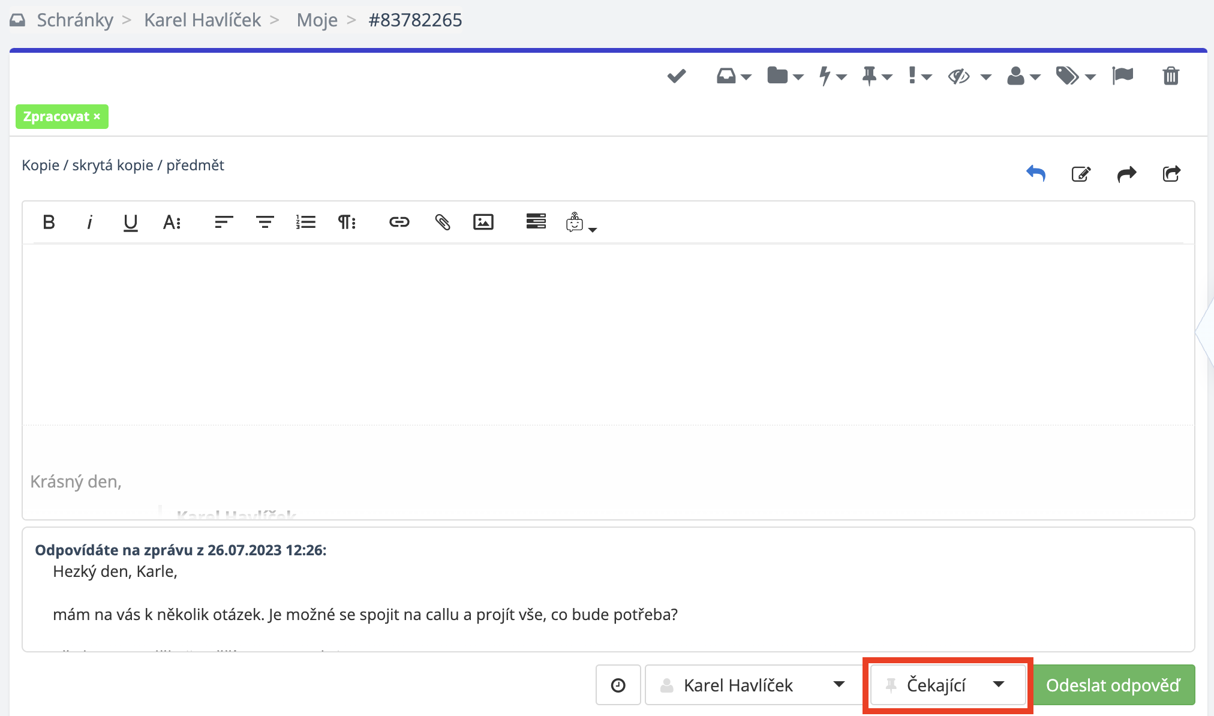Open Schránky breadcrumb

pos(75,20)
